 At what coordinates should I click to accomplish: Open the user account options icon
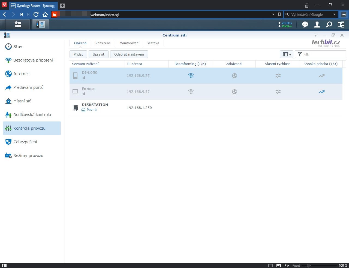click(x=317, y=25)
